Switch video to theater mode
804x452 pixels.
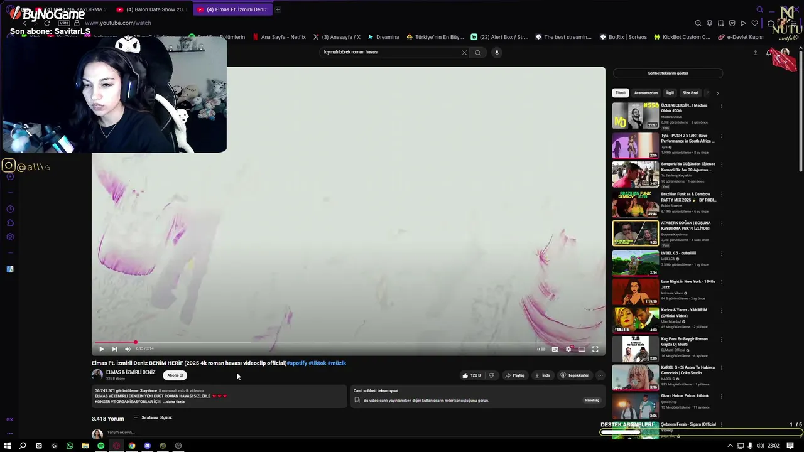tap(582, 349)
